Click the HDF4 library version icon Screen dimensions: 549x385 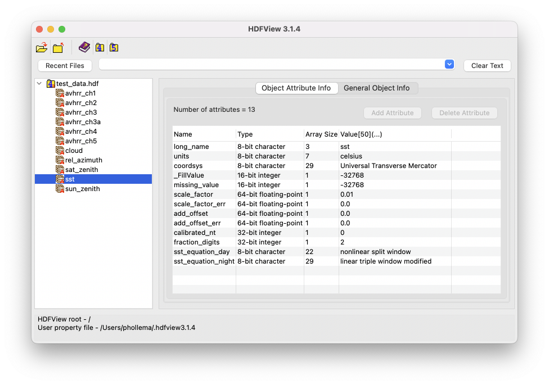(x=100, y=47)
